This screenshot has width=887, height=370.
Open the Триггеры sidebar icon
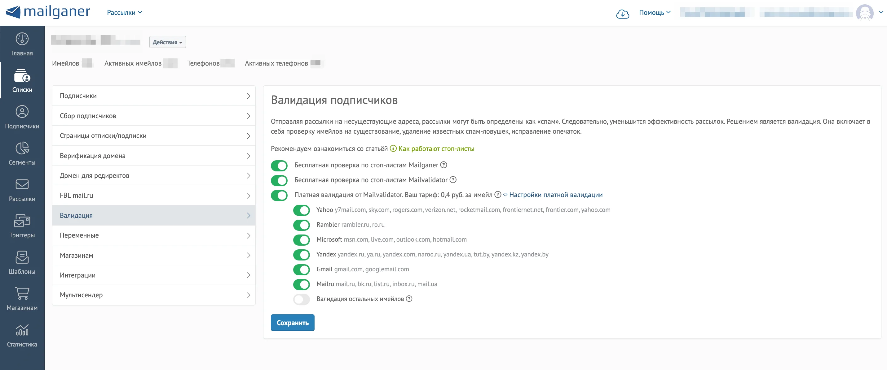tap(22, 221)
